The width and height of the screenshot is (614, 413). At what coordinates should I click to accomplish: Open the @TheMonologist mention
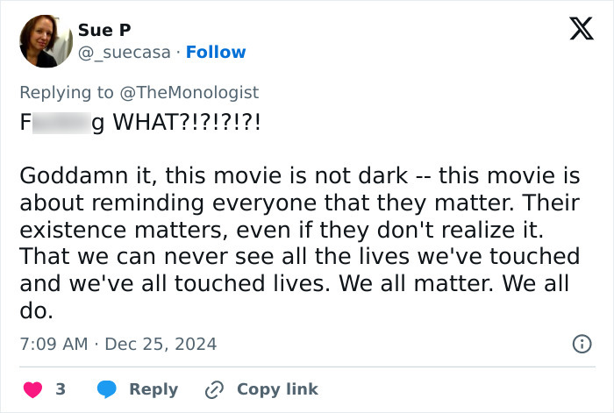(x=193, y=92)
